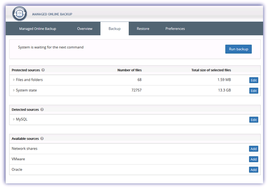Click the Protected sources heading
The height and width of the screenshot is (188, 268).
pyautogui.click(x=25, y=70)
